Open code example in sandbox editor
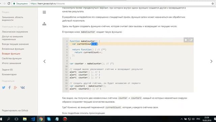Screen dimensions: 216x122 tap(191, 40)
